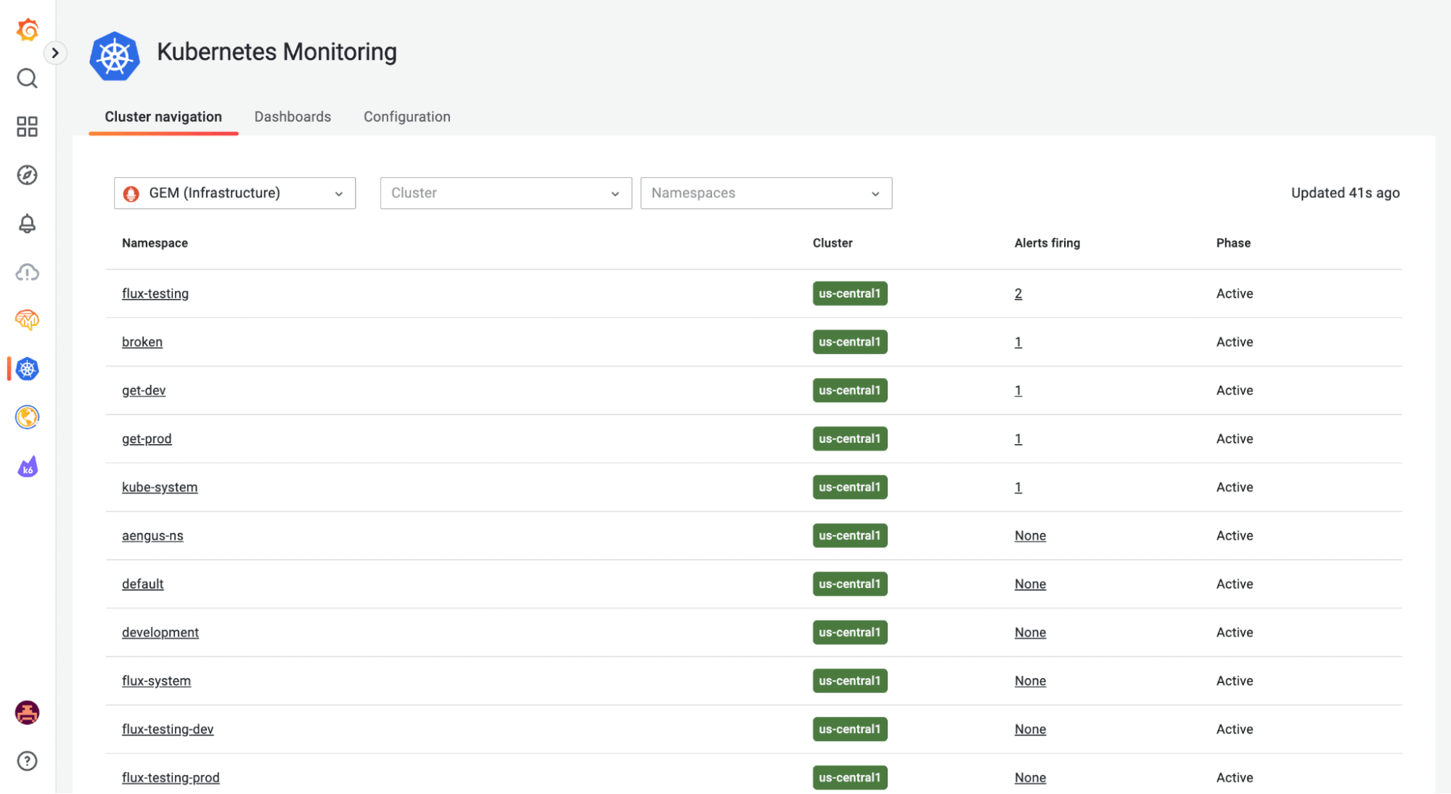Screen dimensions: 1451x794
Task: Open the flux-testing namespace link
Action: (x=155, y=294)
